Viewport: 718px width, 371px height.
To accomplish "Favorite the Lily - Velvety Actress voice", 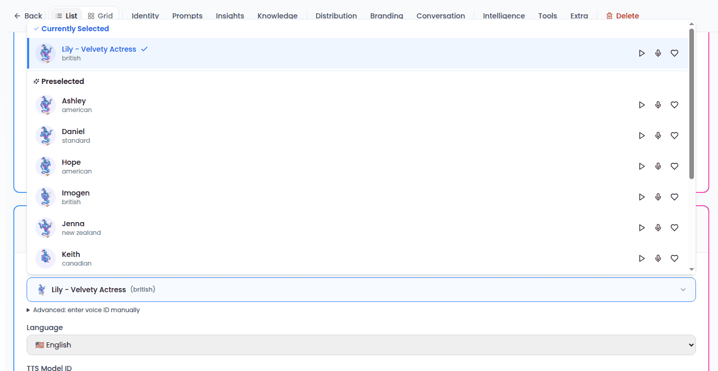I will pos(675,53).
